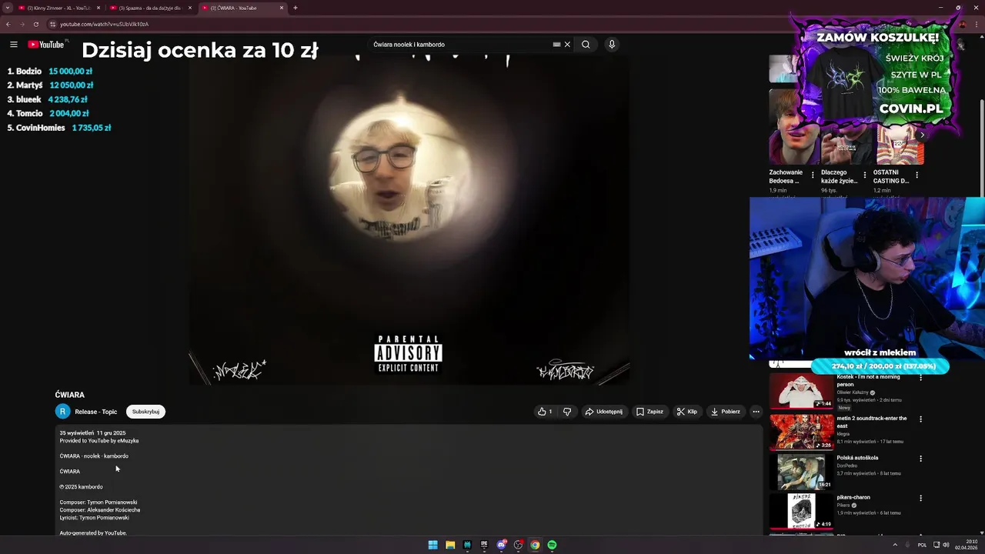
Task: Click the browser back arrow
Action: click(x=8, y=24)
